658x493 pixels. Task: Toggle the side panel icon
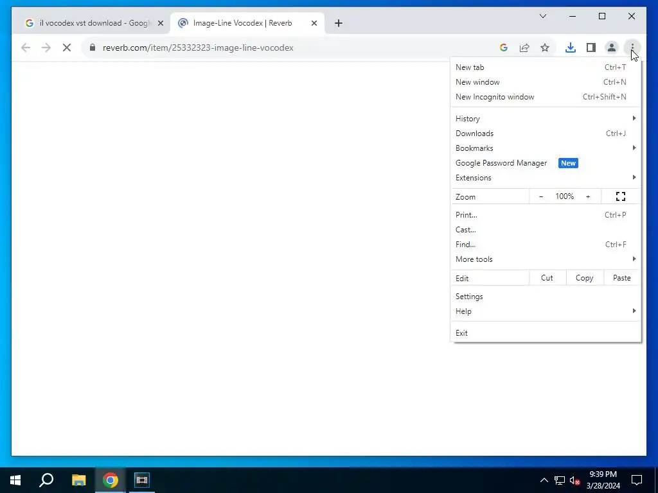591,48
